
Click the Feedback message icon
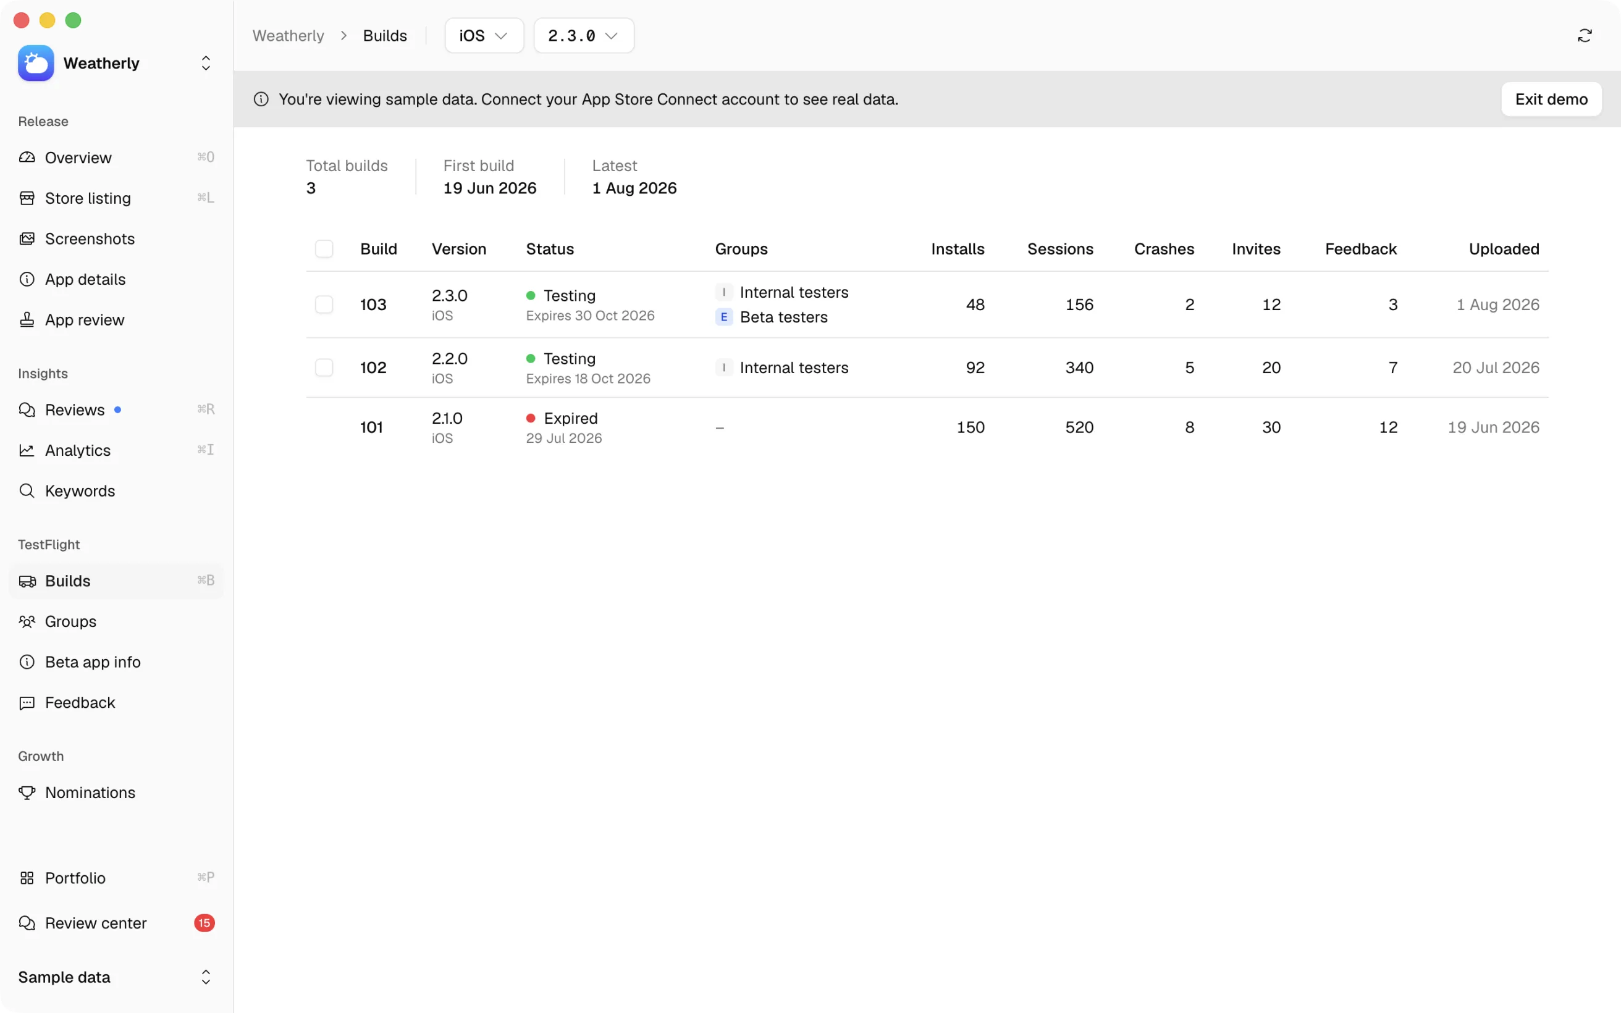coord(27,703)
